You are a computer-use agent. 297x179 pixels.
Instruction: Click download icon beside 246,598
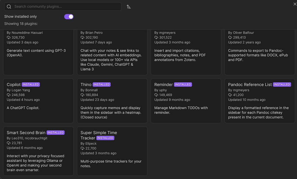(x=9, y=95)
